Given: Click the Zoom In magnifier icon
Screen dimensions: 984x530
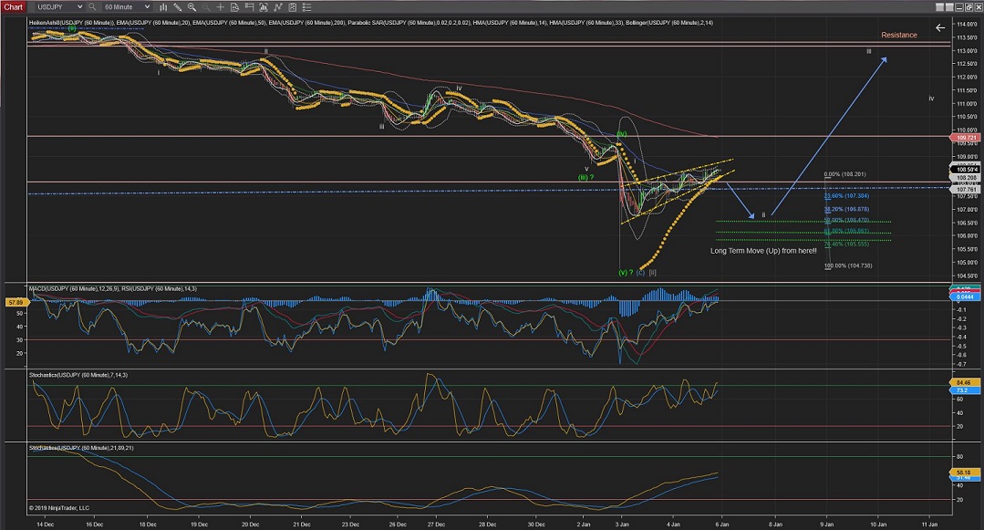Looking at the screenshot, I should pos(192,7).
